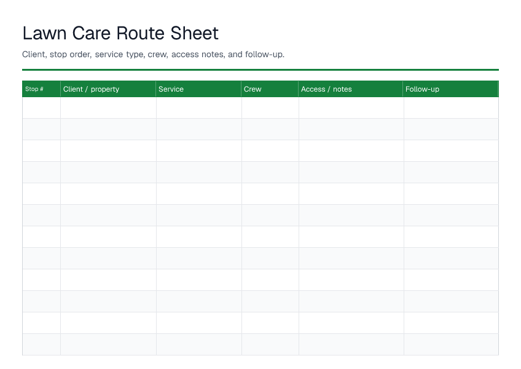Click the subtitle beginning 'Client, stop order'

point(153,54)
